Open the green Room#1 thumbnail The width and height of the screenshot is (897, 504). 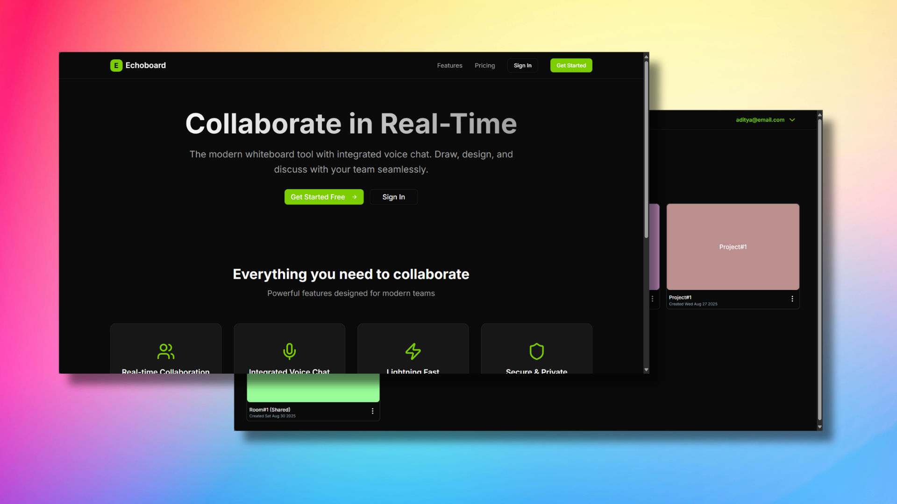pyautogui.click(x=313, y=388)
